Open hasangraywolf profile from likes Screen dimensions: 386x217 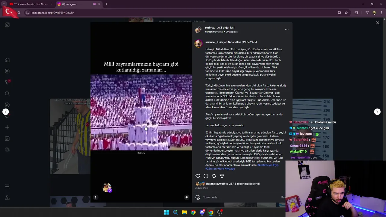point(215,184)
